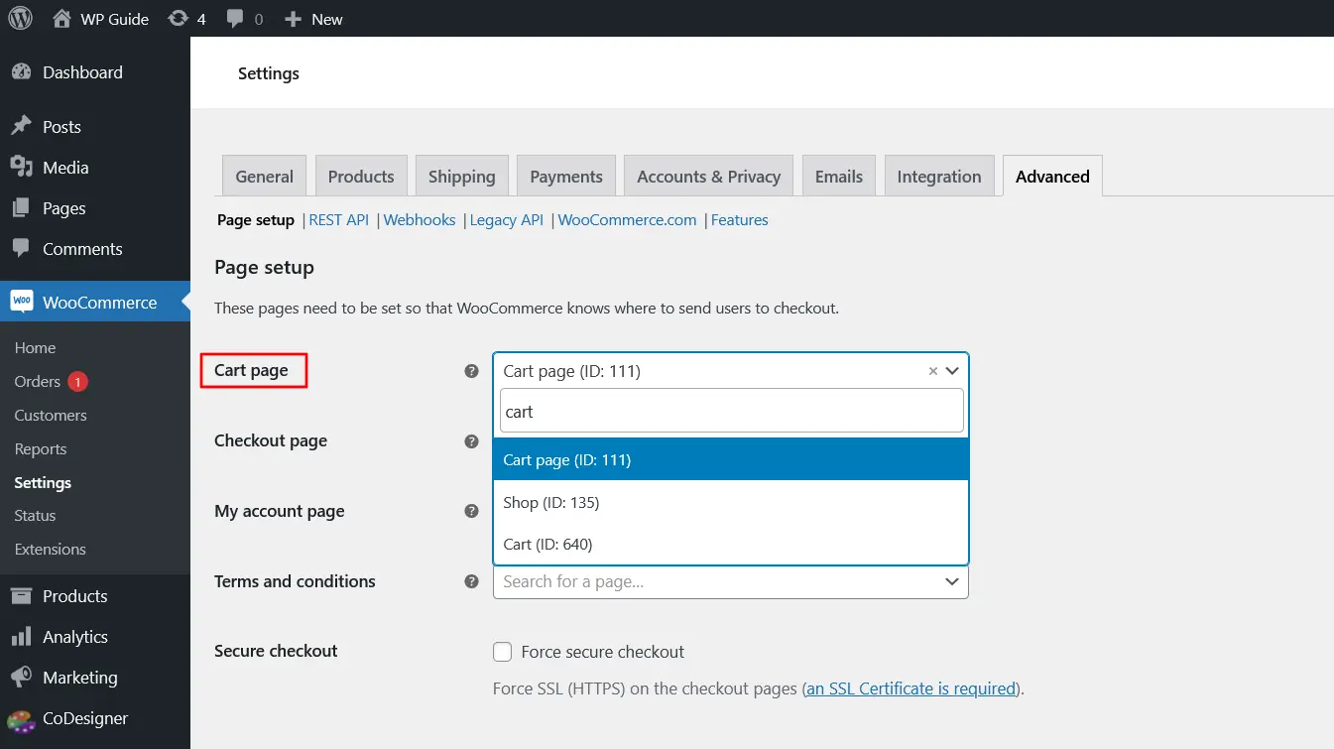This screenshot has width=1334, height=749.
Task: Open the Integration tab
Action: tap(939, 177)
